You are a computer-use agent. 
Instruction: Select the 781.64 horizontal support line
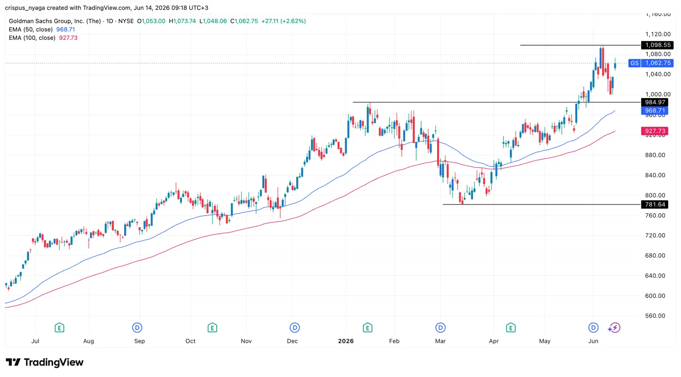(542, 204)
